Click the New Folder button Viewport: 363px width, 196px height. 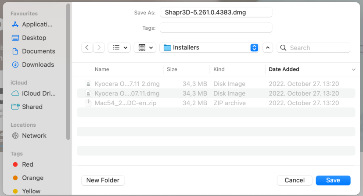[103, 180]
